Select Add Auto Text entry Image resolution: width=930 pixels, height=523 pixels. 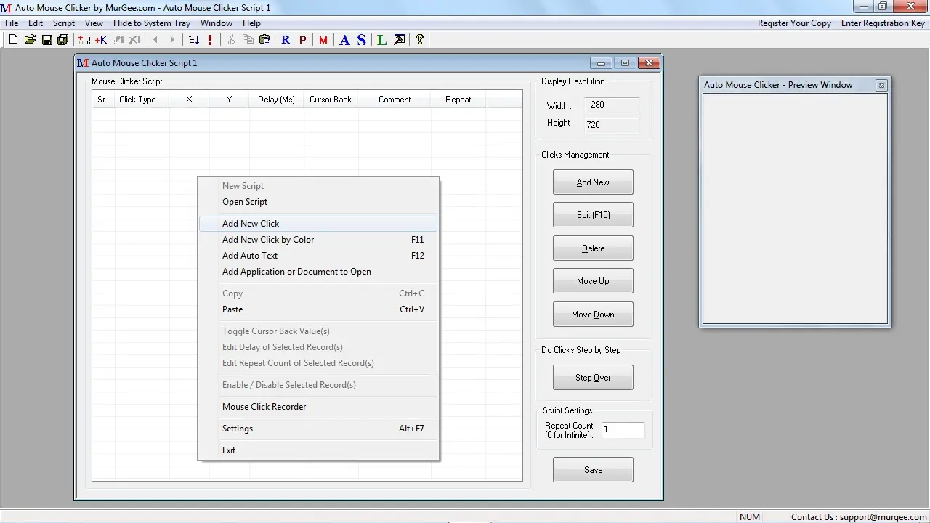[x=318, y=256]
